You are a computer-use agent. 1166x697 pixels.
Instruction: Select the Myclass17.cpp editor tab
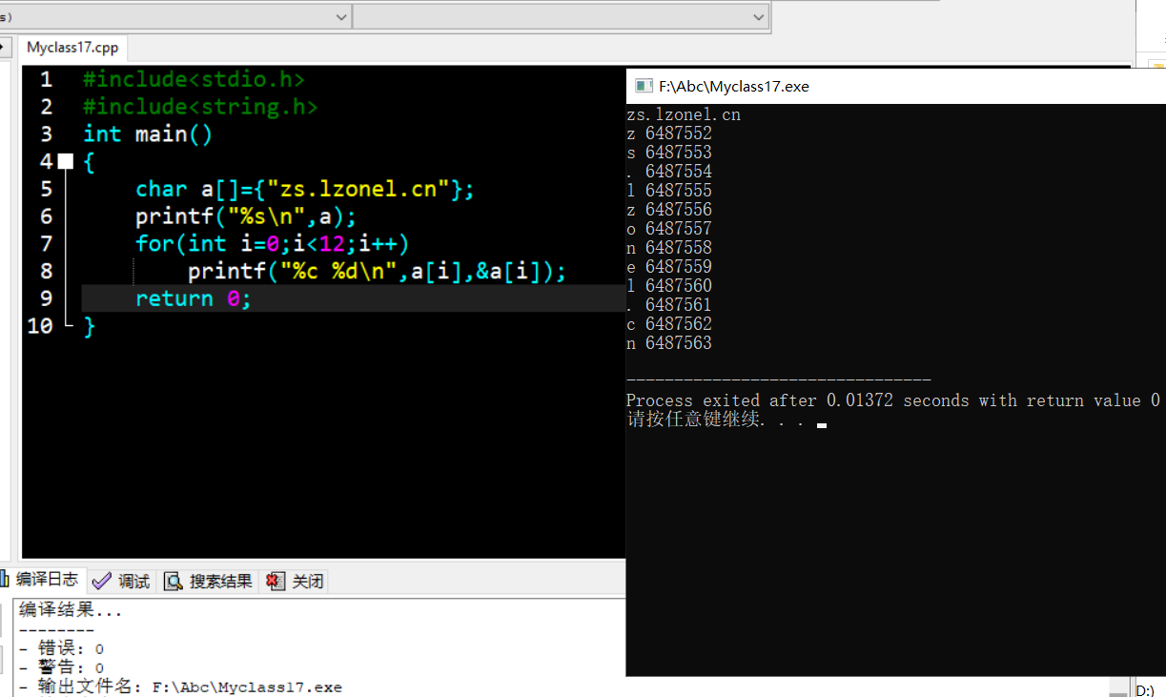point(72,48)
